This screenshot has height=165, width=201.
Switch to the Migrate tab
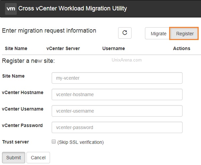(x=158, y=33)
